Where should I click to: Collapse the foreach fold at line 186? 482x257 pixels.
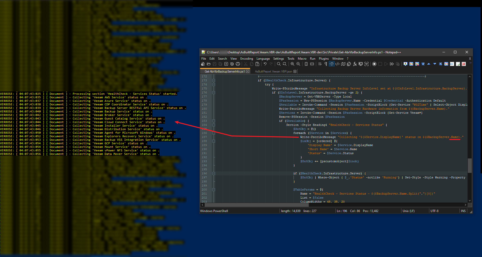(214, 133)
